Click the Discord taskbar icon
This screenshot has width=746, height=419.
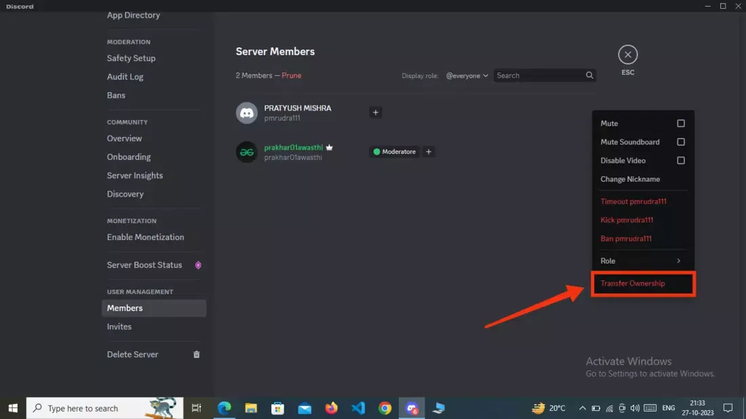point(412,408)
